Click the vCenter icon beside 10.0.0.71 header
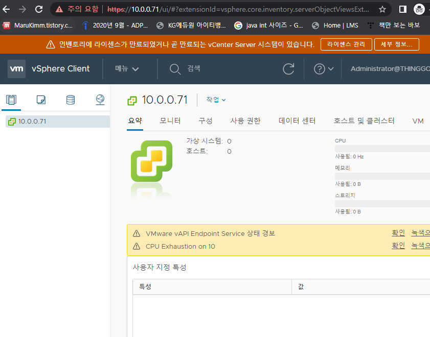The width and height of the screenshot is (430, 337). point(132,101)
